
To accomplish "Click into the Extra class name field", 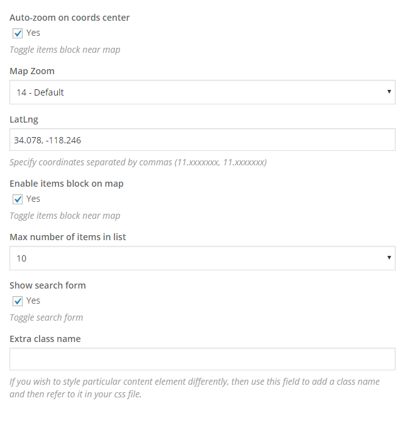I will (202, 359).
